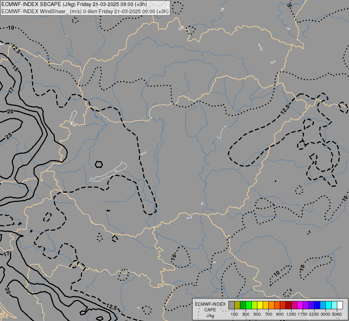Click the Lake Balaton outline
Screen dimensions: 349x321
pos(109,172)
